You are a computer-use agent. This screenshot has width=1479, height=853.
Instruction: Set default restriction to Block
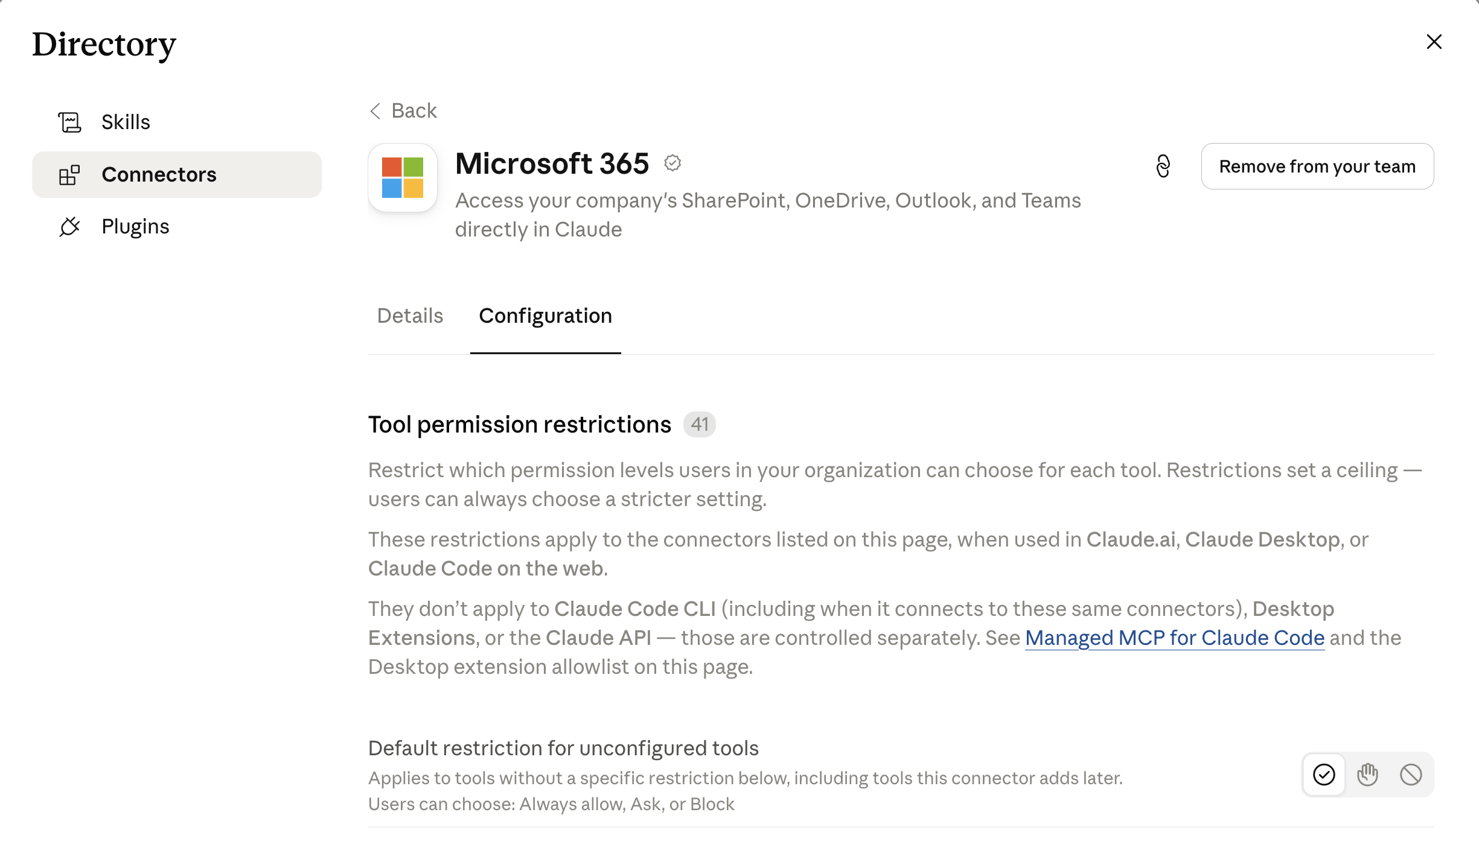1411,775
